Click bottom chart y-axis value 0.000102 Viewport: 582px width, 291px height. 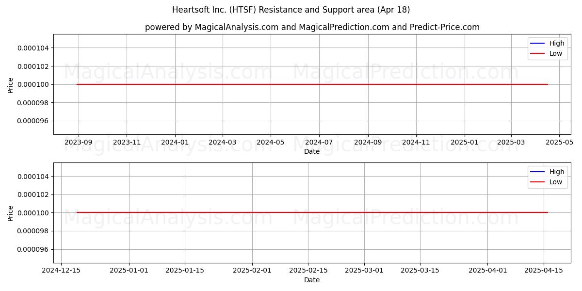[33, 194]
